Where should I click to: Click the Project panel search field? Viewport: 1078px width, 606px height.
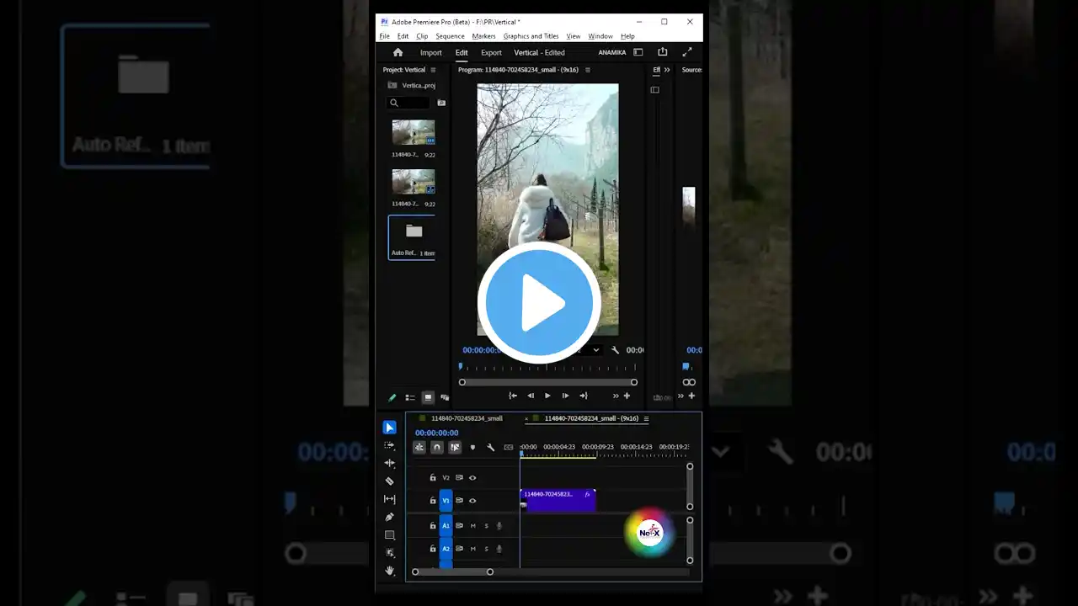point(409,103)
